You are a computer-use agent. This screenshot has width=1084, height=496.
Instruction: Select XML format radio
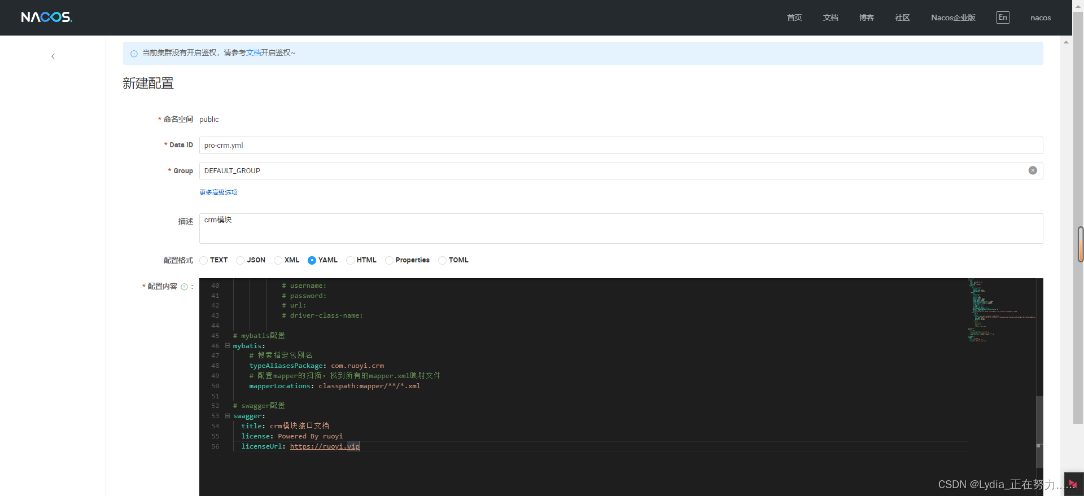(278, 260)
